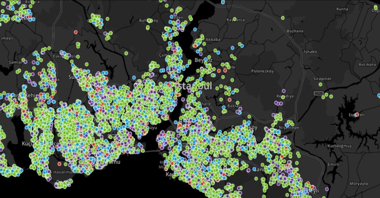Click the green marker beside Kurna, top-right corner
Screen dimensions: 380x198
point(376,8)
